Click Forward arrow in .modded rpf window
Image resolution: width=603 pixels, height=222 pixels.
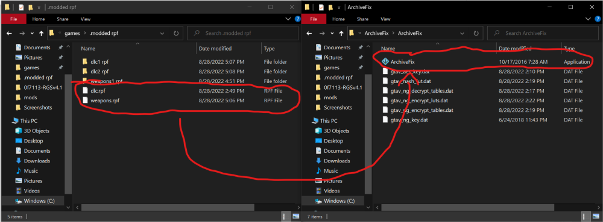click(x=22, y=33)
